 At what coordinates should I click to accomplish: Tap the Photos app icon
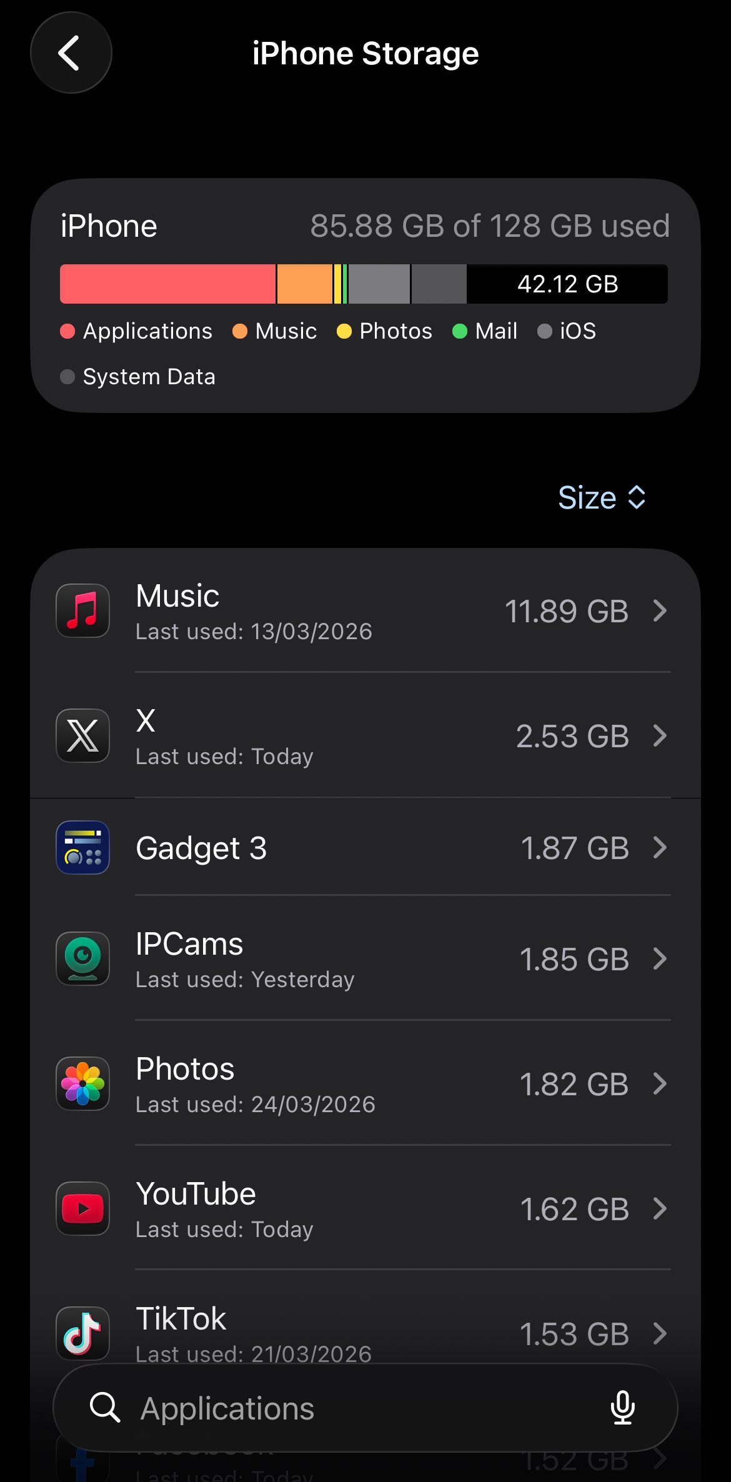coord(83,1083)
